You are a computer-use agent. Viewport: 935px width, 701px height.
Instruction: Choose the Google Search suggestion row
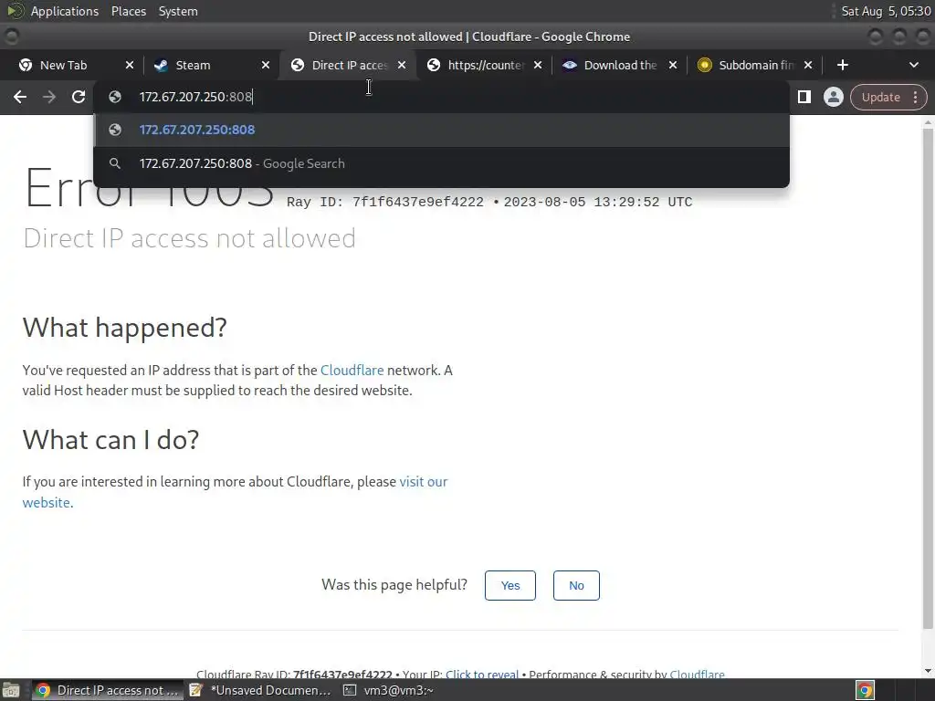(441, 163)
